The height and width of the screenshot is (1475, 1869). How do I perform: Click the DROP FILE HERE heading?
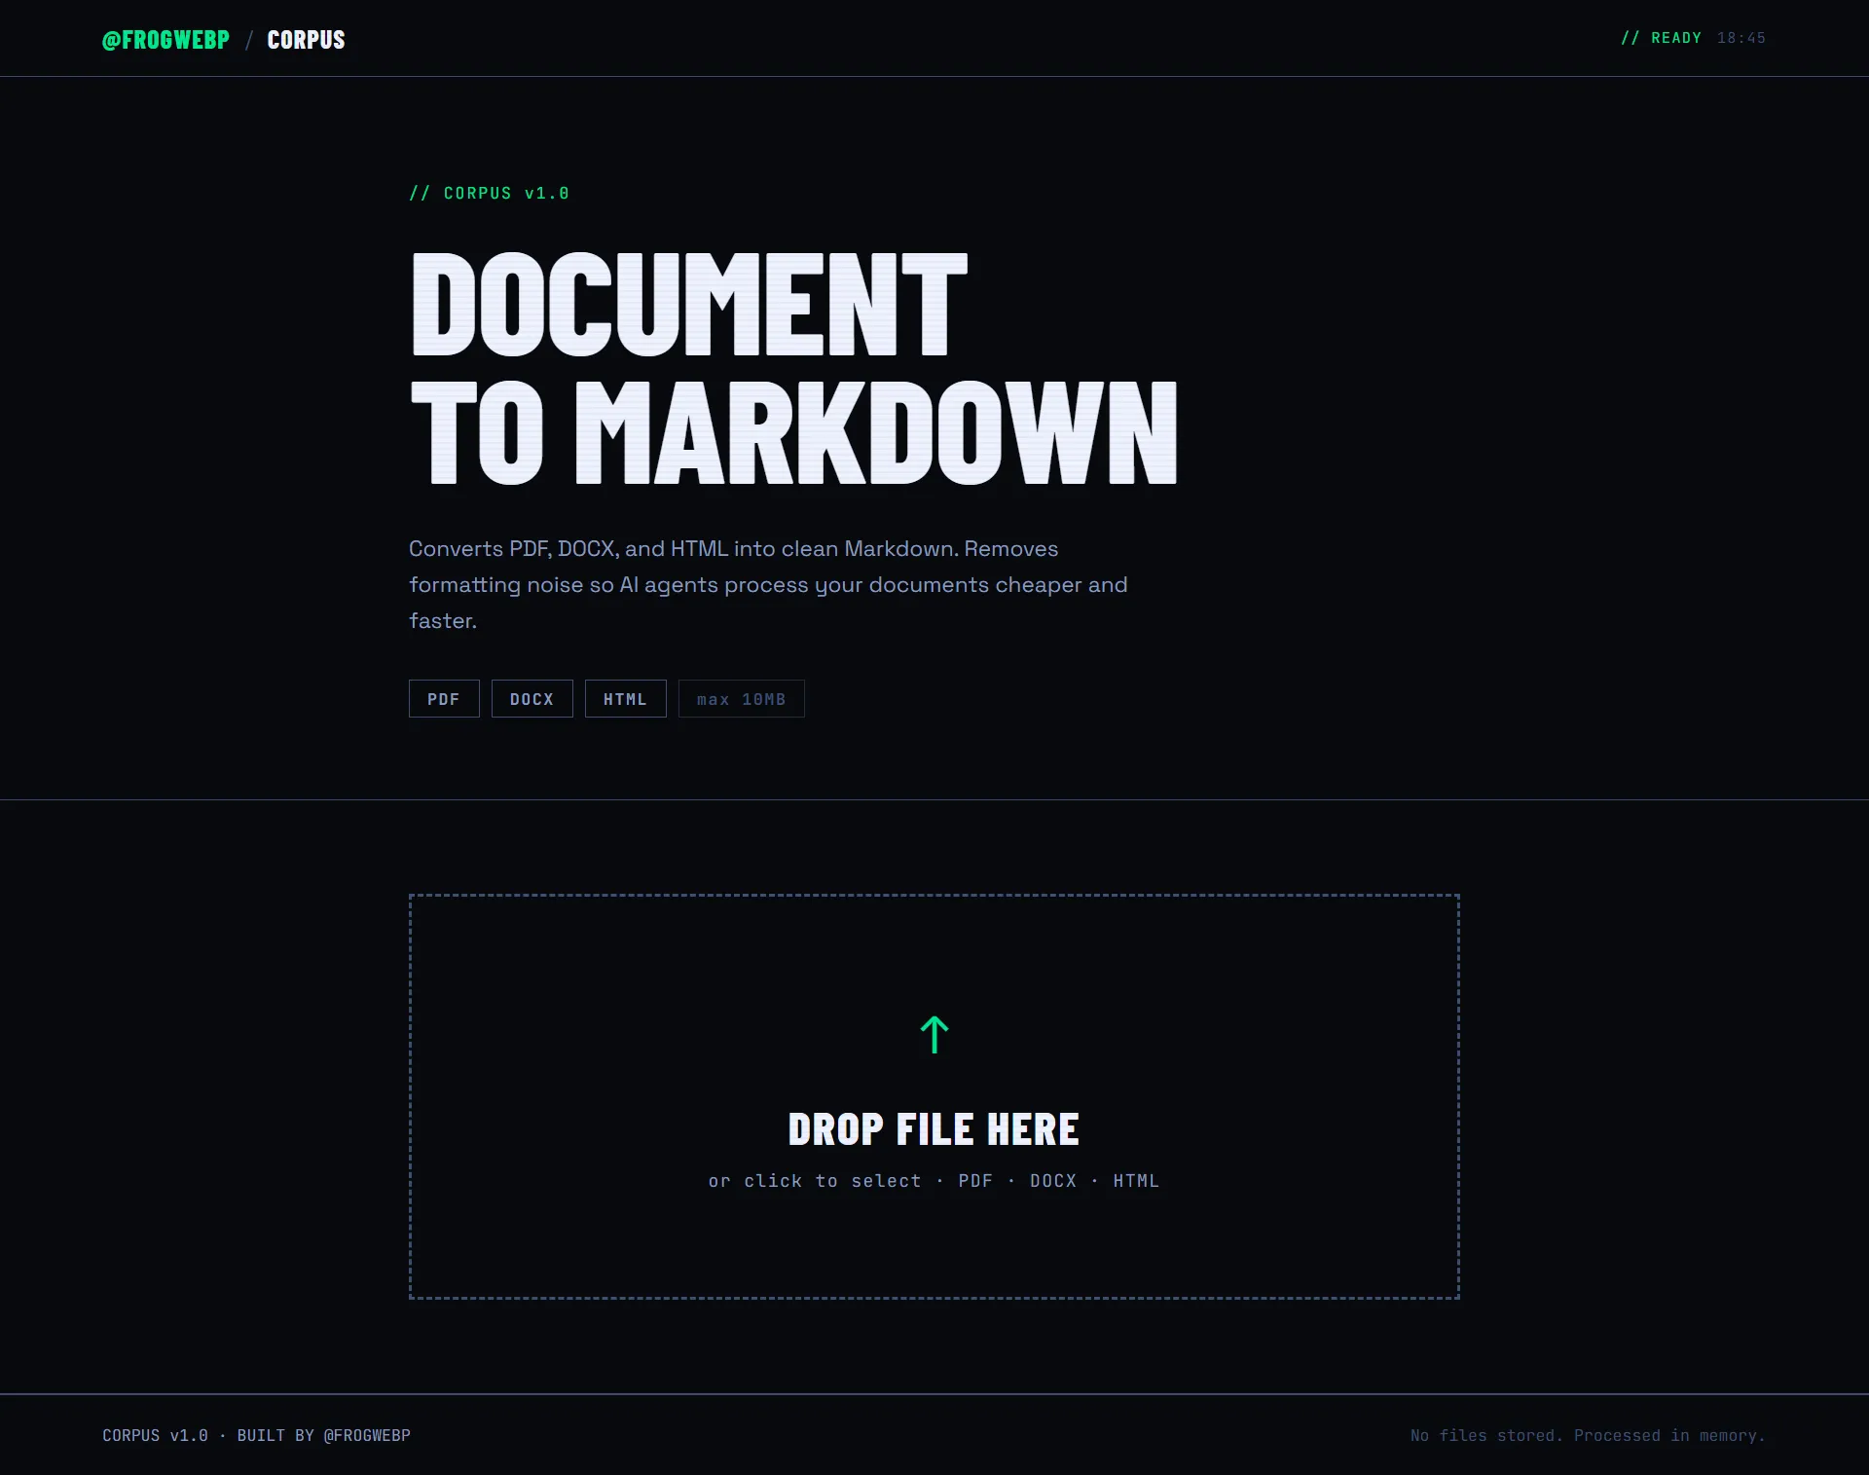click(x=934, y=1129)
